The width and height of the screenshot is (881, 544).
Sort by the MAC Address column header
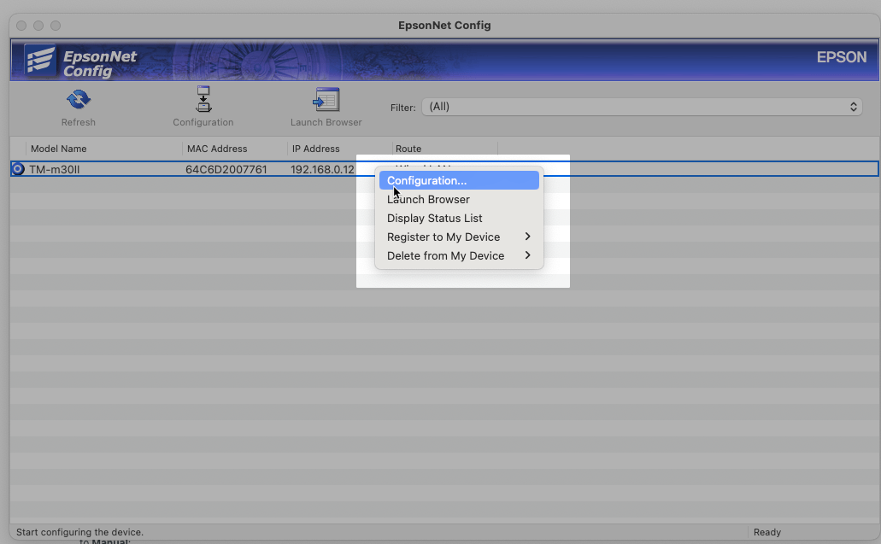(x=217, y=149)
